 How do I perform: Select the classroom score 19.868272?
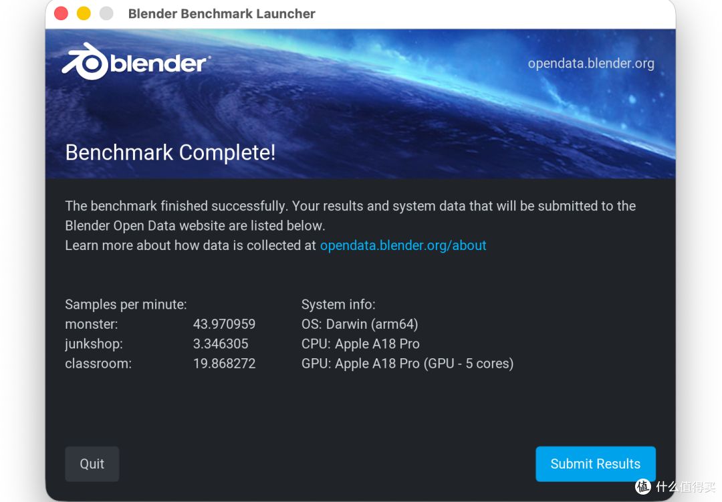point(224,364)
